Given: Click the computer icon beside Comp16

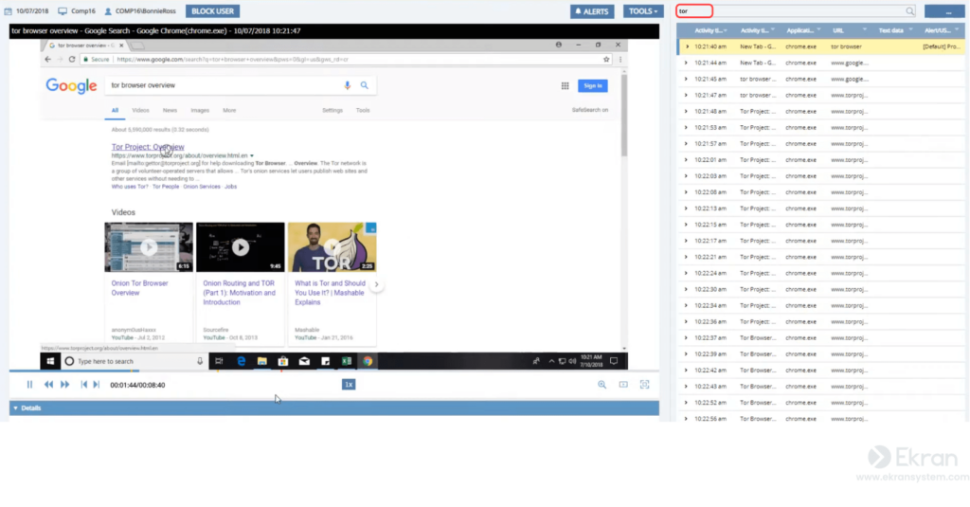Looking at the screenshot, I should (x=63, y=11).
